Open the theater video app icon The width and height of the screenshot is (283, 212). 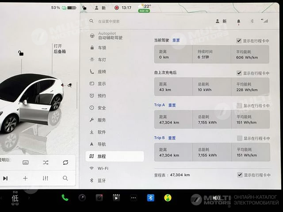pyautogui.click(x=116, y=198)
